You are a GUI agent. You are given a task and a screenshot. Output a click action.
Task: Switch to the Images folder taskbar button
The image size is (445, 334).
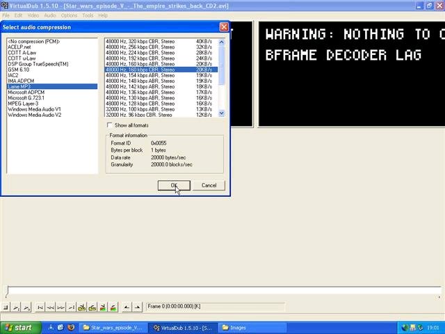pos(252,328)
